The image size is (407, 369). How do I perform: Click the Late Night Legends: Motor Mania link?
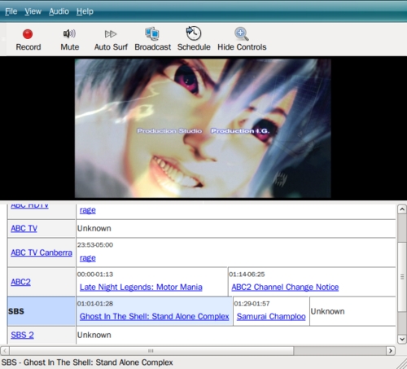(x=141, y=288)
